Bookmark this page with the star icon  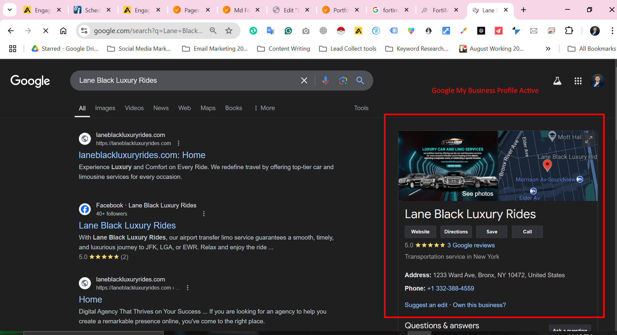pyautogui.click(x=229, y=31)
